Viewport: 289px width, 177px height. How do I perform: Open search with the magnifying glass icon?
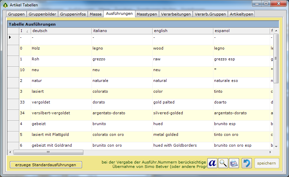[x=223, y=163]
